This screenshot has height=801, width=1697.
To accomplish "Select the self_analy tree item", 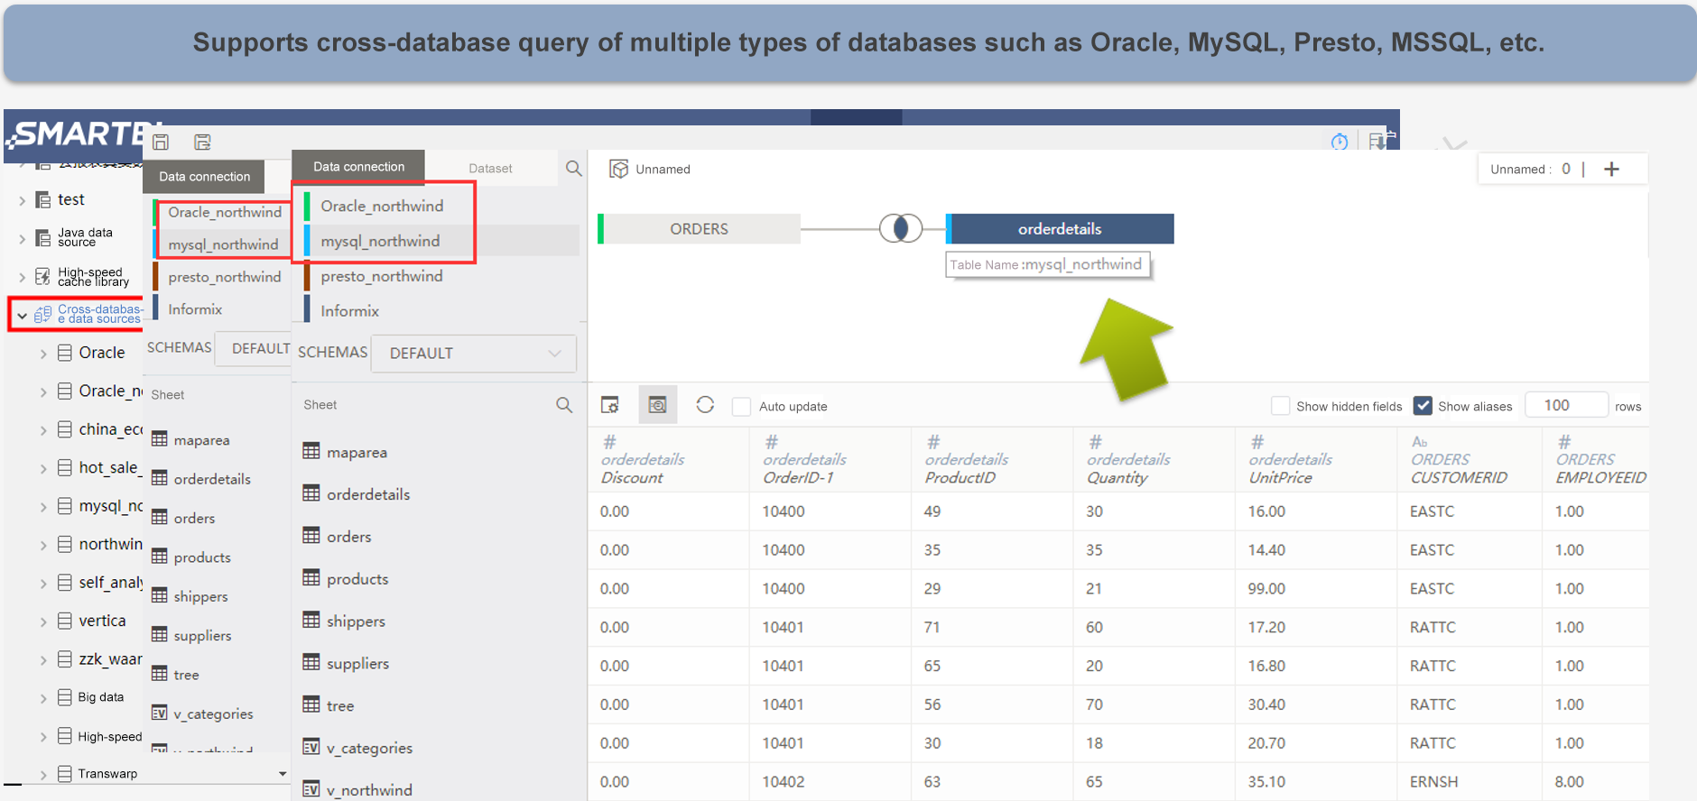I will pos(110,583).
